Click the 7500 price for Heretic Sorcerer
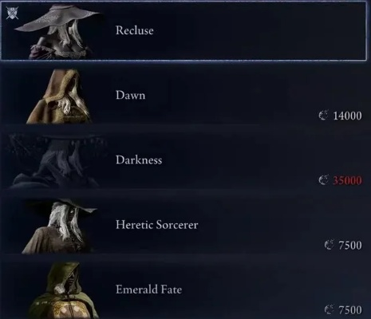Viewport: 371px width, 319px height. click(350, 245)
